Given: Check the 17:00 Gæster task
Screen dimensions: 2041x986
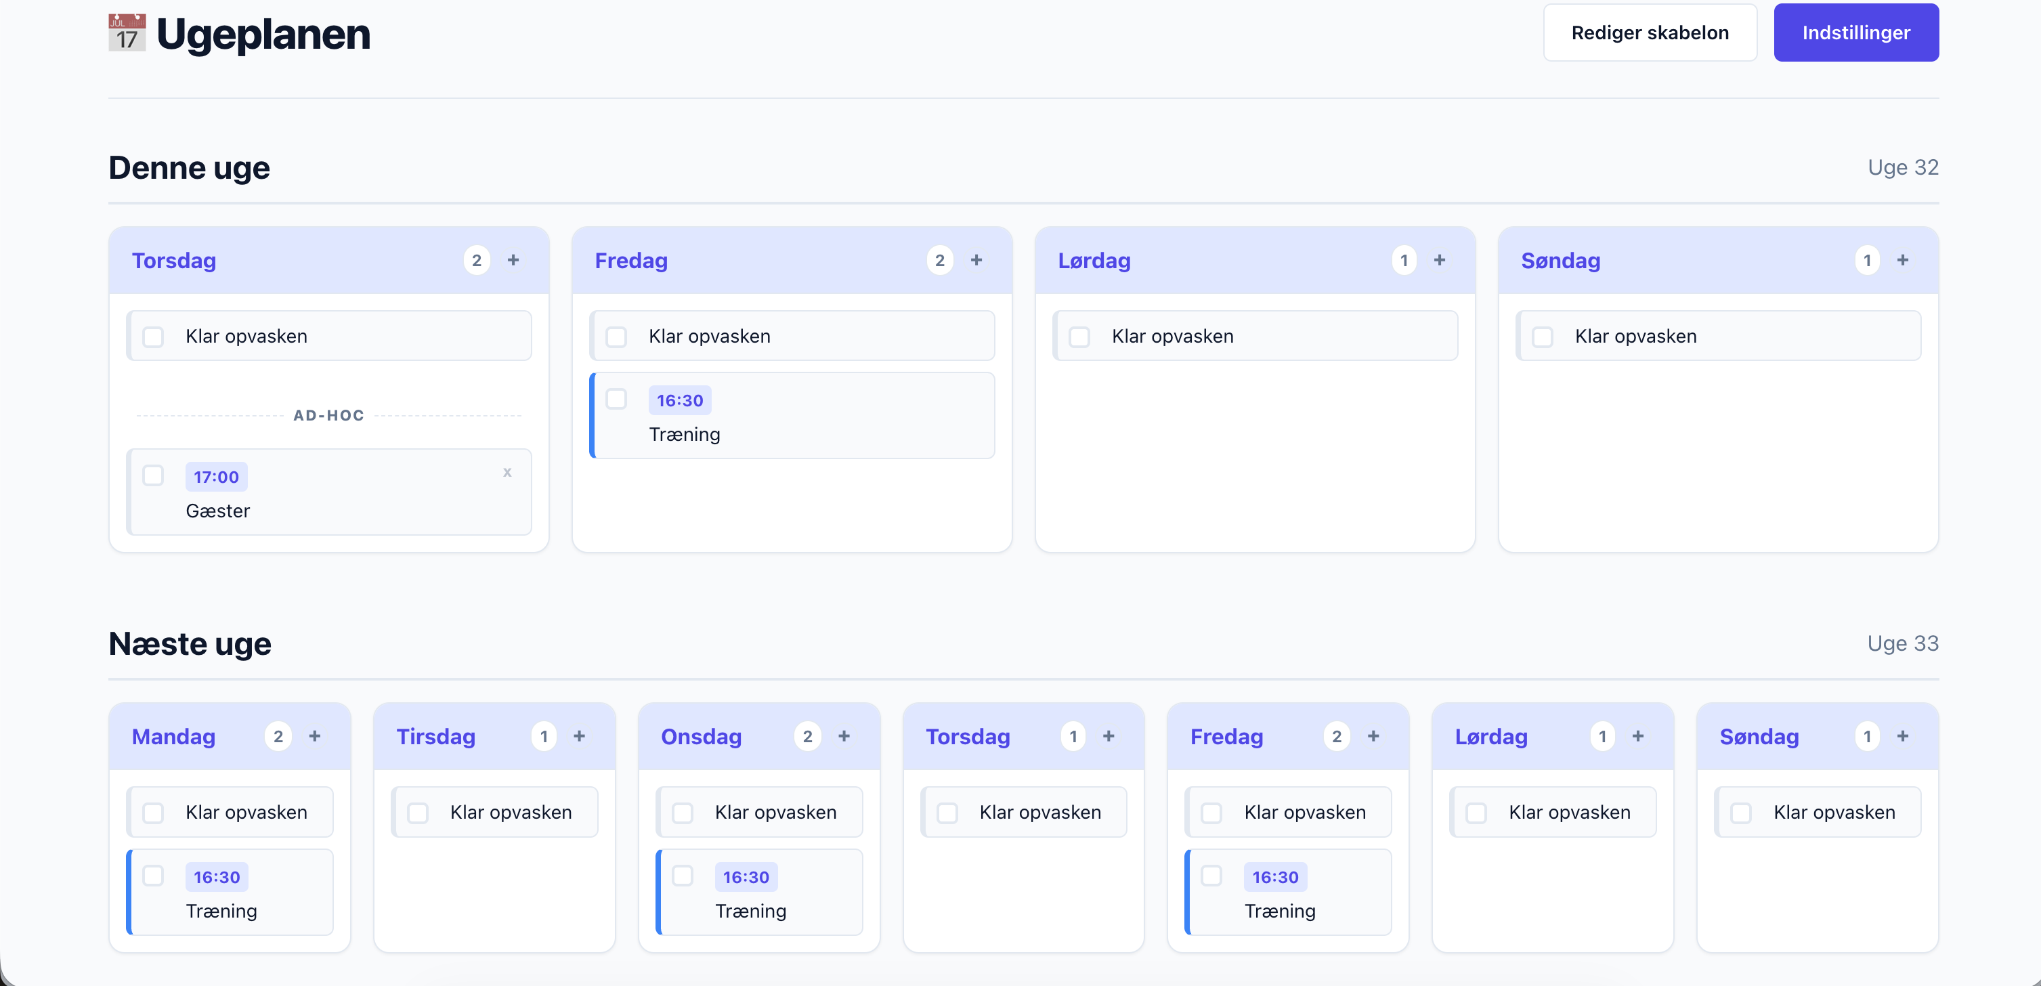Looking at the screenshot, I should [x=153, y=475].
